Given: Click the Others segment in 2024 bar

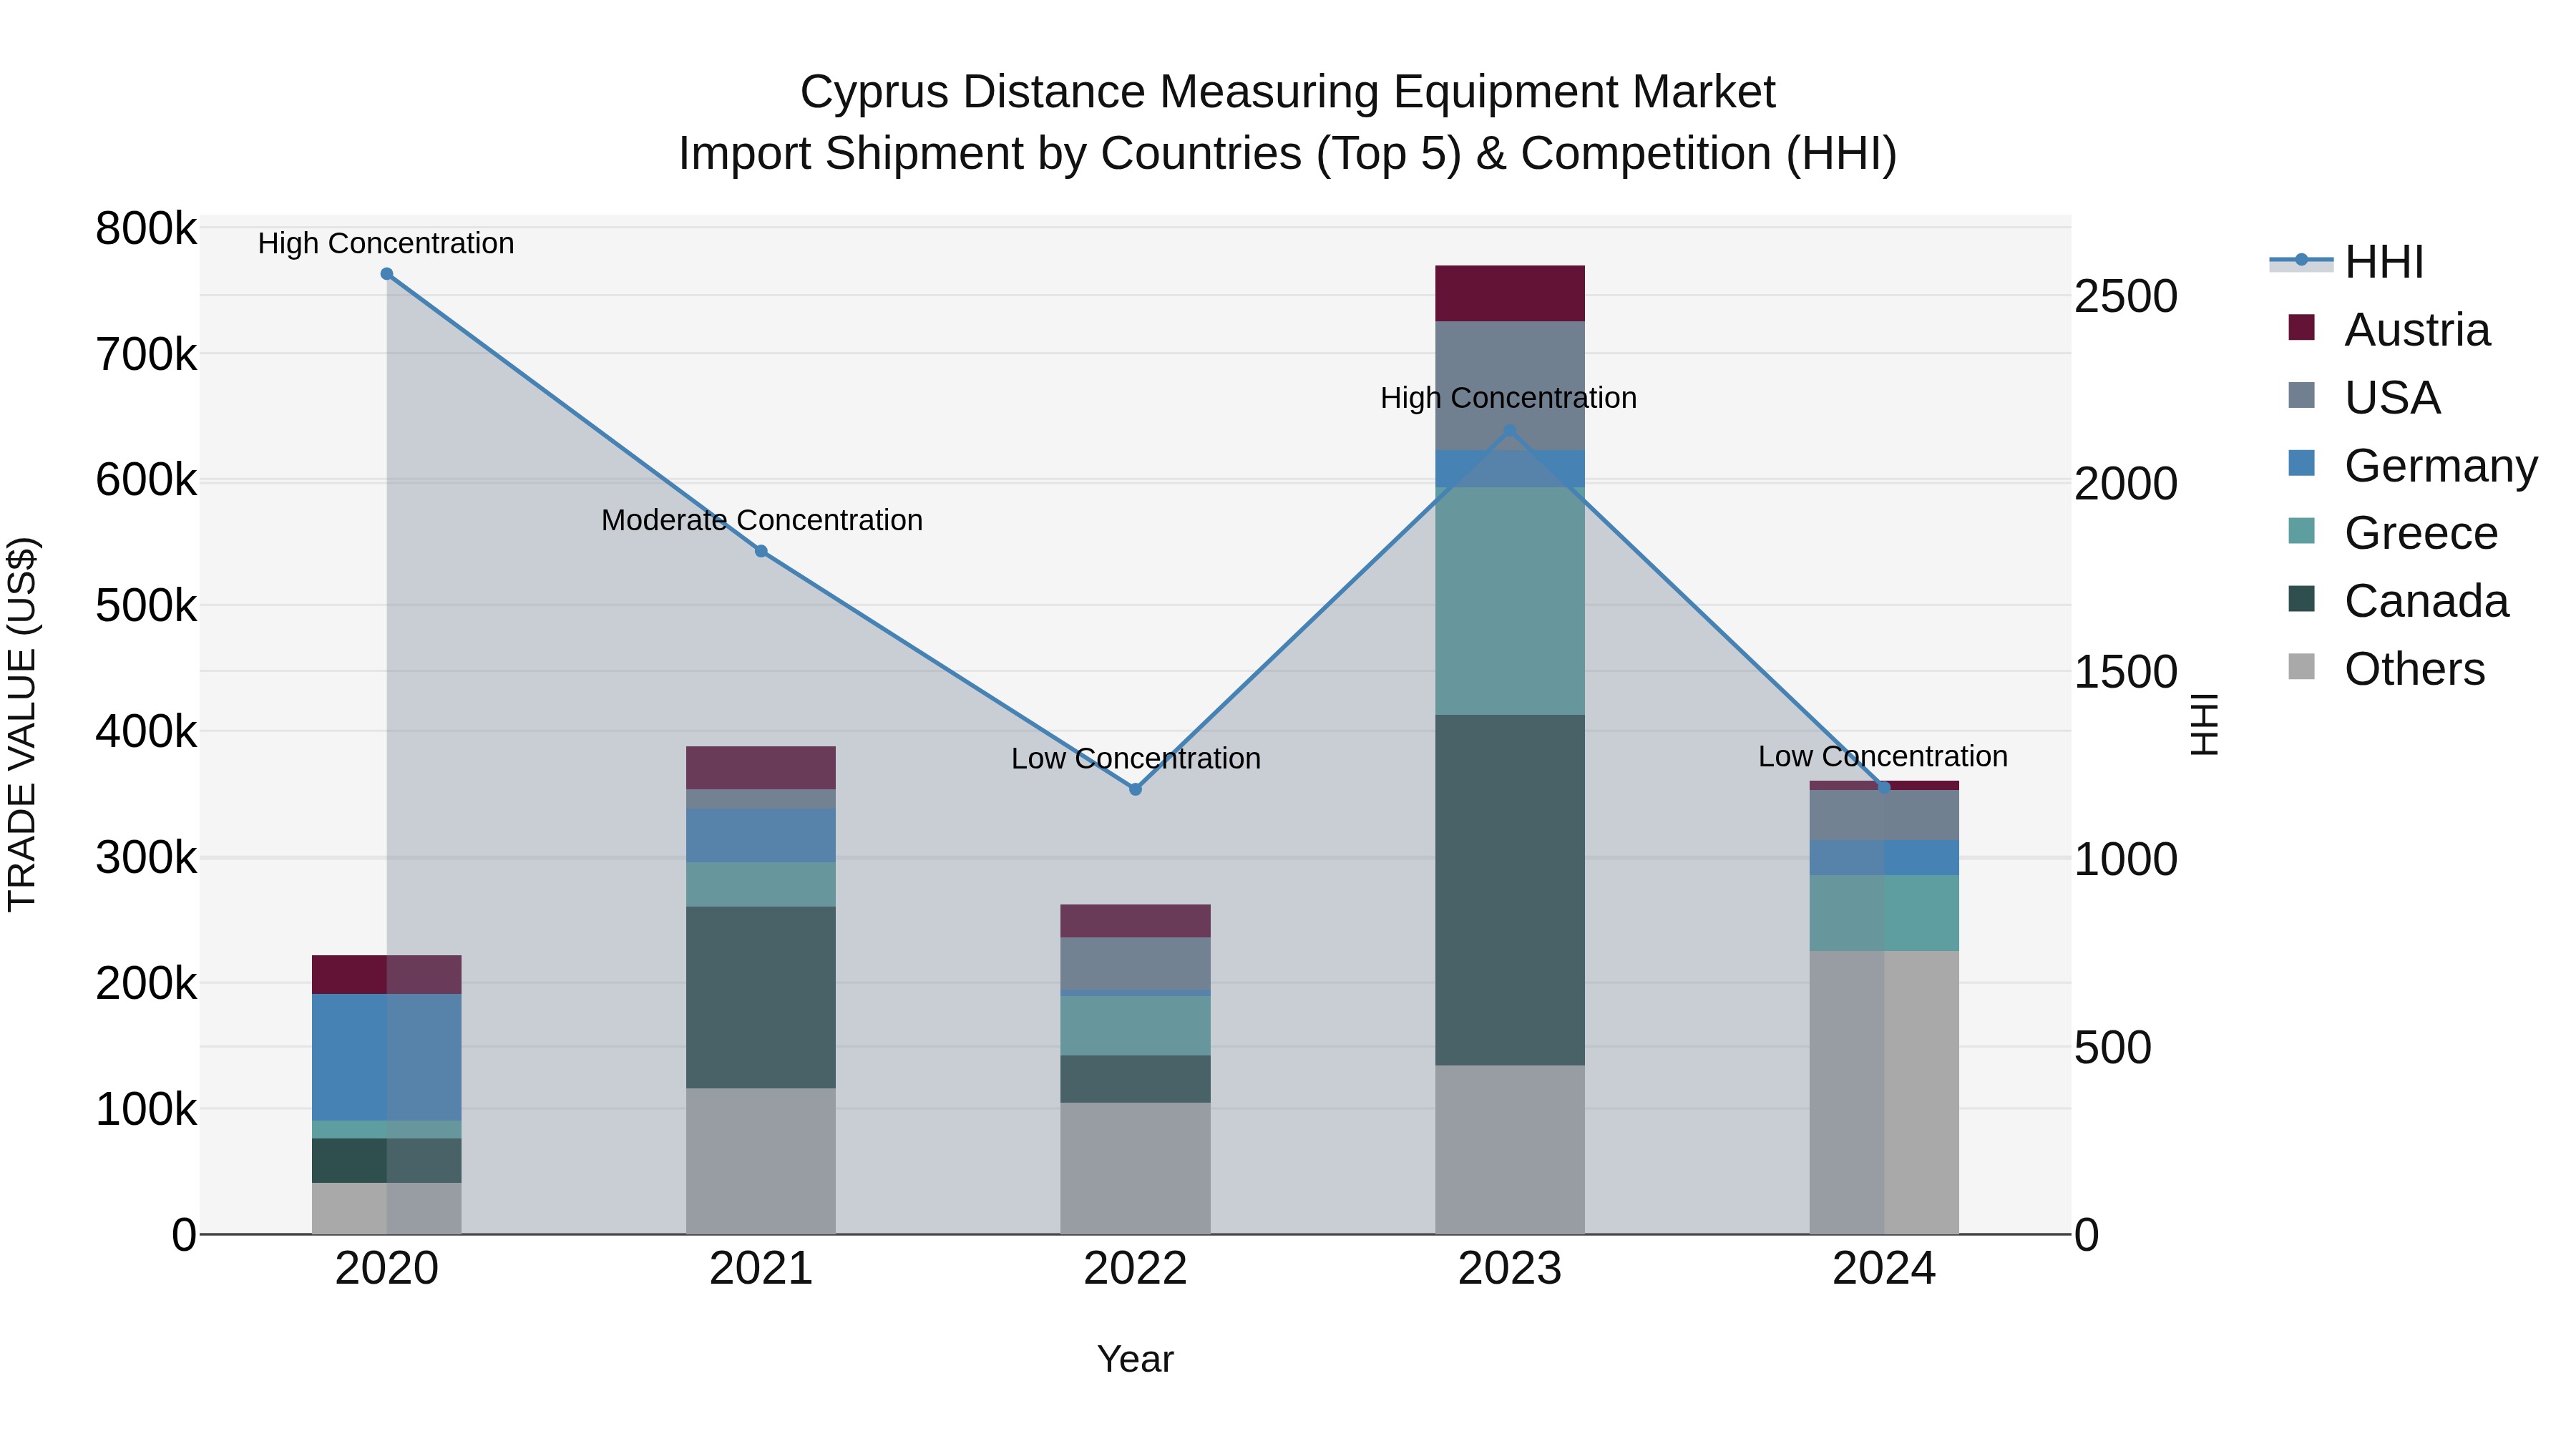Looking at the screenshot, I should tap(1884, 1092).
